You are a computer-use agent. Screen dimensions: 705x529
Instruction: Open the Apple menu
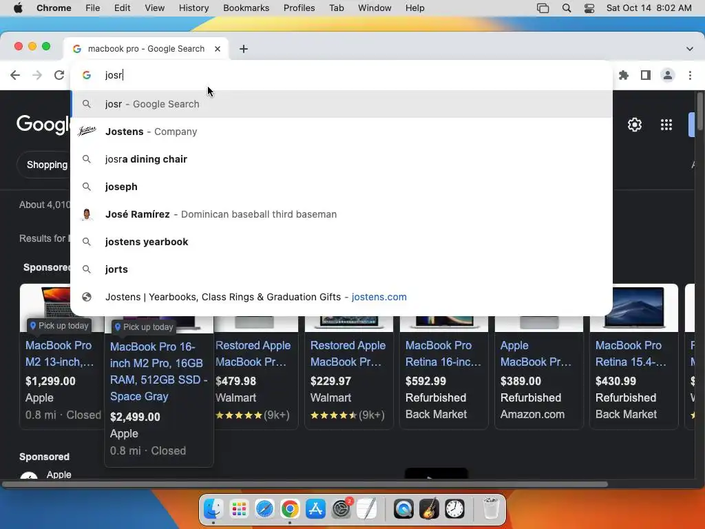(x=18, y=8)
